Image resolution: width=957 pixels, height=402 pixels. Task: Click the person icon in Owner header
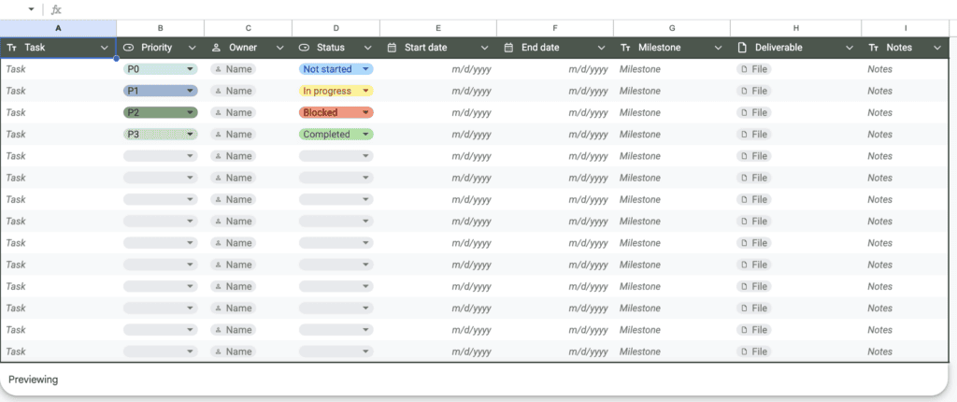216,48
